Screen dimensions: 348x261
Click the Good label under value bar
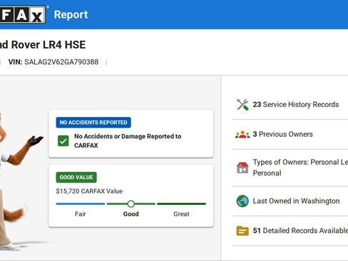coord(131,214)
